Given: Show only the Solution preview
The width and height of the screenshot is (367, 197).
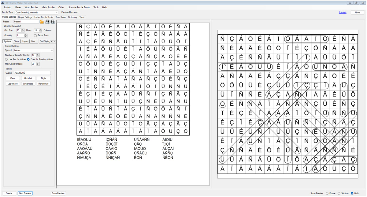Looking at the screenshot, I should (343, 193).
